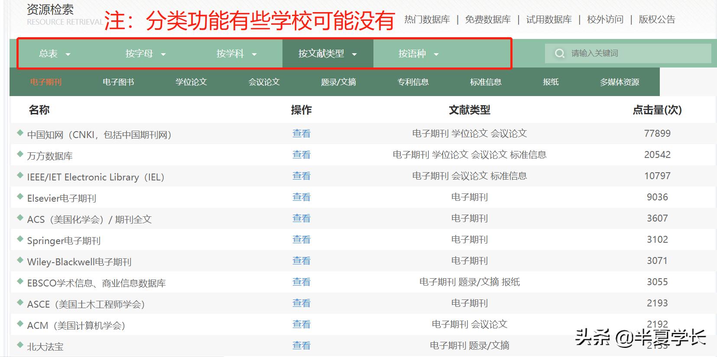Click 查看 for ACS 美国化学会
717x357 pixels.
pos(302,219)
